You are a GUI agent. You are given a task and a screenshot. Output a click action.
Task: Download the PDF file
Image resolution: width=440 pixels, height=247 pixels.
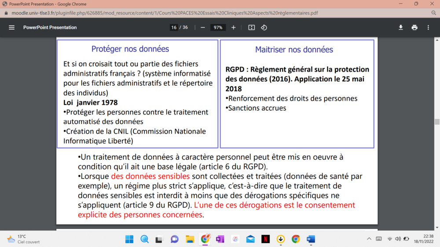401,27
